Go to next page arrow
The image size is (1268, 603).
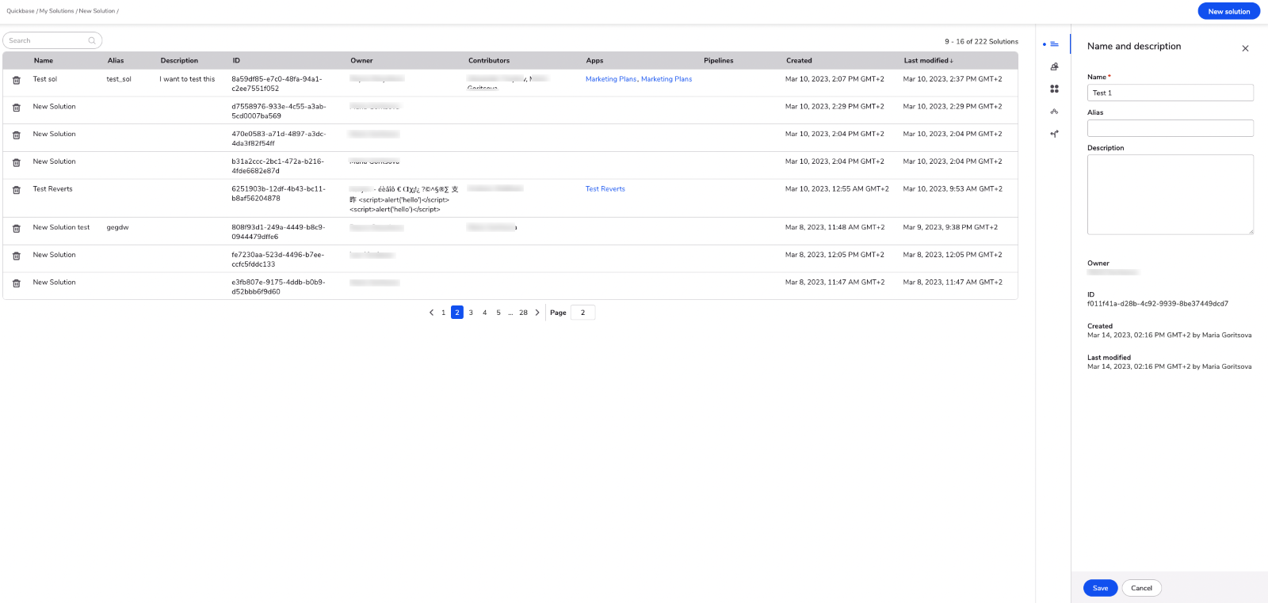pos(537,313)
